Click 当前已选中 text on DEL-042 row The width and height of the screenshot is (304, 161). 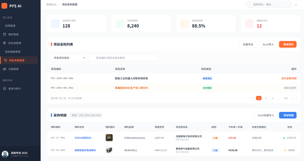290,88
